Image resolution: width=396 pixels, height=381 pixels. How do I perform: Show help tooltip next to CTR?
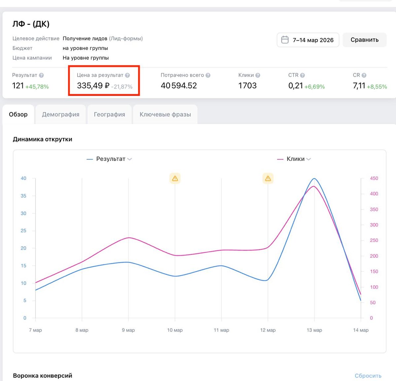(302, 75)
